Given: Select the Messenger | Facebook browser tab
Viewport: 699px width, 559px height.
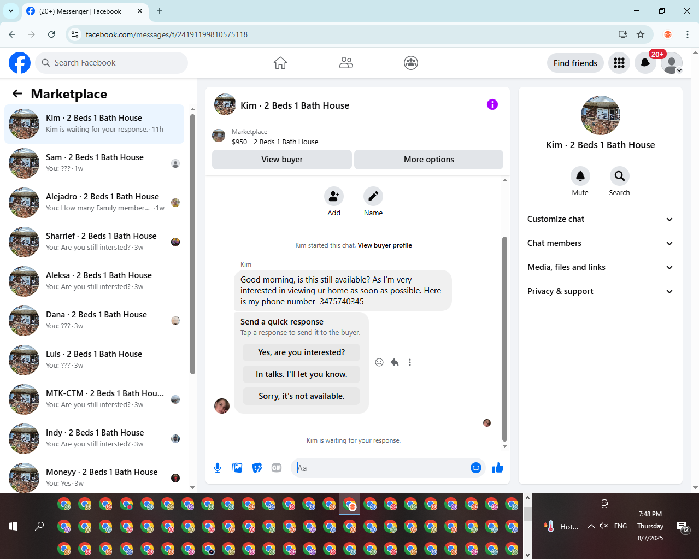Looking at the screenshot, I should click(x=85, y=11).
